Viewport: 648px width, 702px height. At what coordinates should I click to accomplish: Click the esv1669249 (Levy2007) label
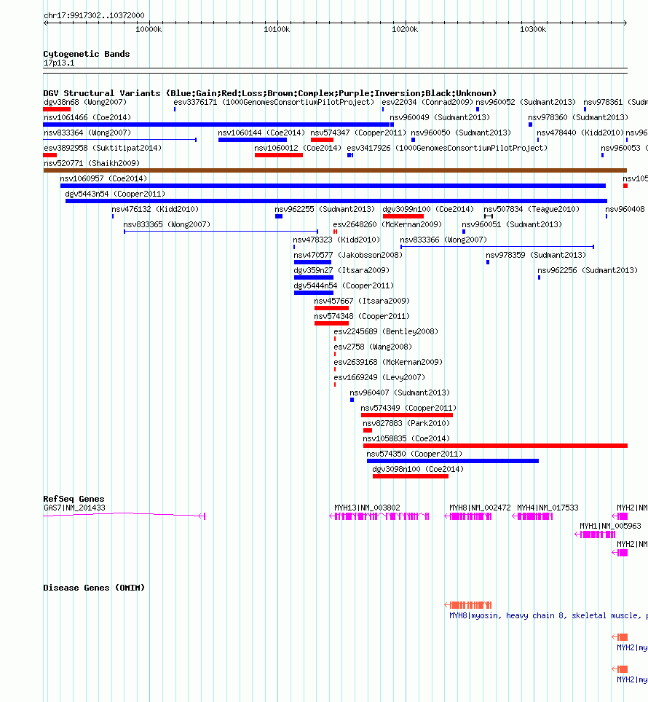pyautogui.click(x=379, y=377)
